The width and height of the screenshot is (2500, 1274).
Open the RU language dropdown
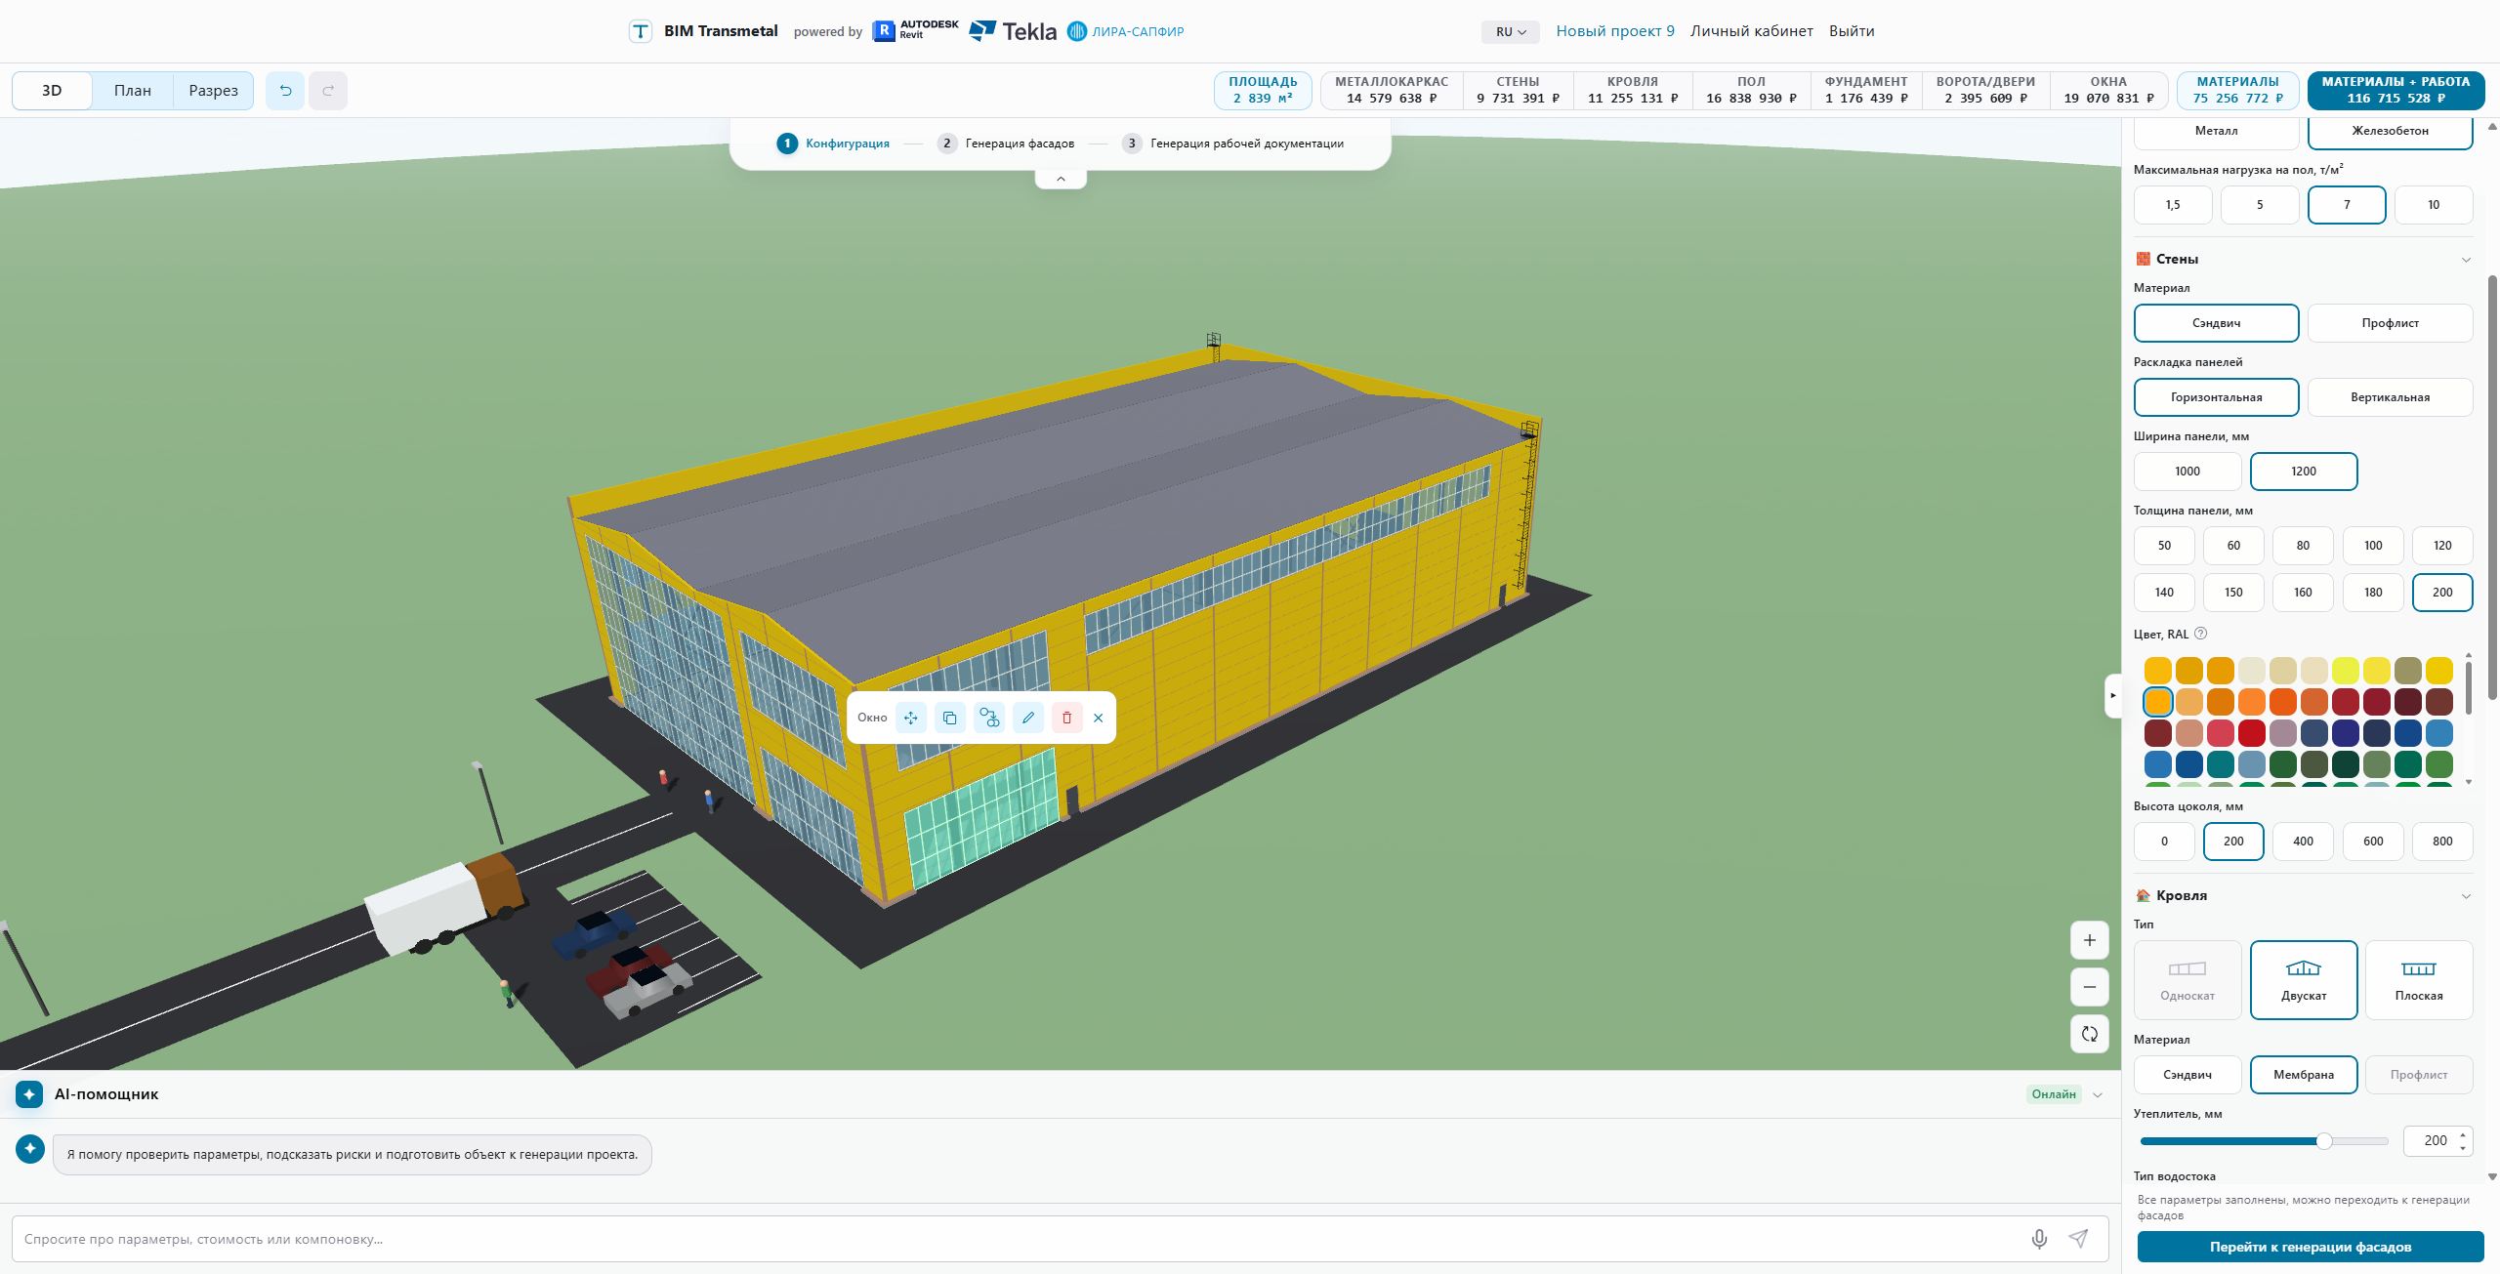pyautogui.click(x=1510, y=31)
